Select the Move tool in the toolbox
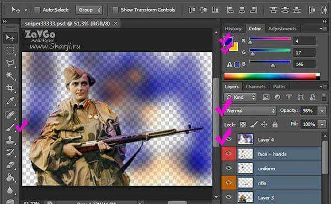 (x=10, y=38)
